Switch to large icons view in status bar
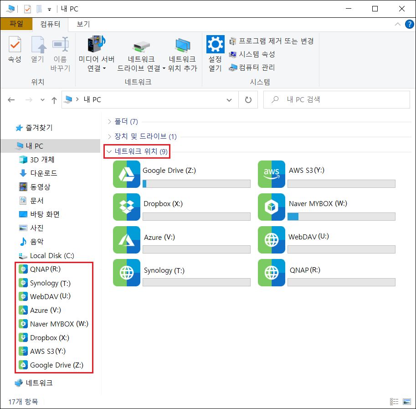Image resolution: width=416 pixels, height=409 pixels. (407, 402)
